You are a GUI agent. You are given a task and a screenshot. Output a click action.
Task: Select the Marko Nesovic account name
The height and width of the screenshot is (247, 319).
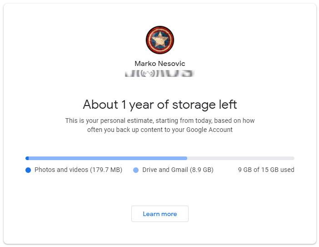[160, 64]
